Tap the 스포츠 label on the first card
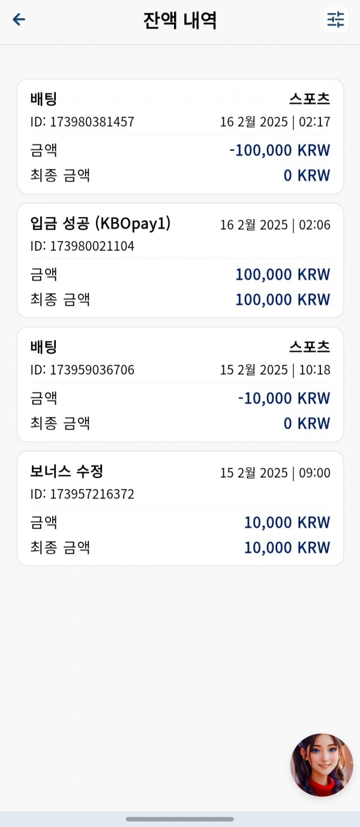 pos(310,99)
